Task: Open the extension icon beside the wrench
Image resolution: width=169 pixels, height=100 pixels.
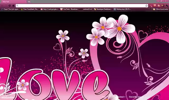Action: 163,6
